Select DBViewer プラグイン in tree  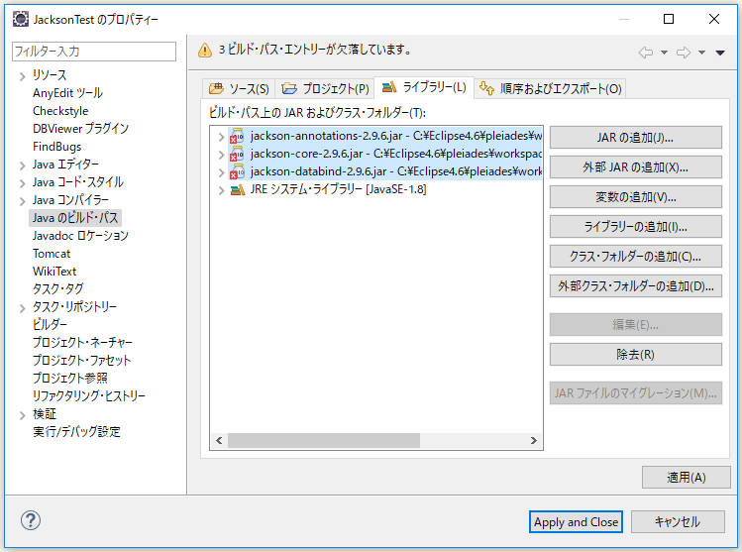click(80, 129)
